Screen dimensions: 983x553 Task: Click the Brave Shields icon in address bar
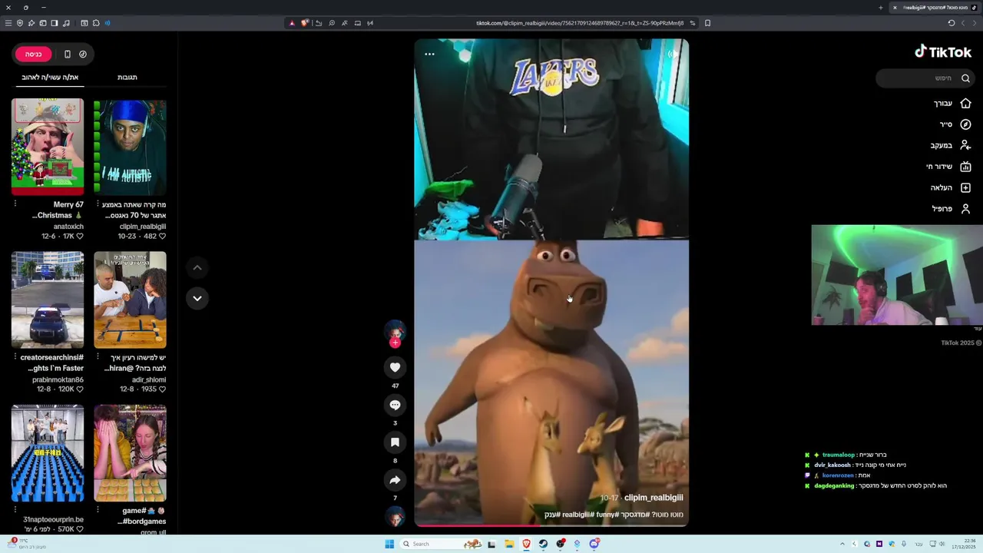[304, 23]
